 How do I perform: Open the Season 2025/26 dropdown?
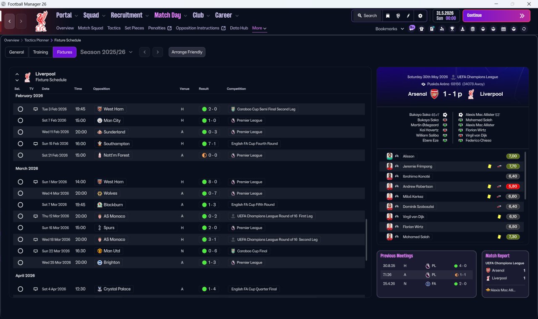pos(106,52)
